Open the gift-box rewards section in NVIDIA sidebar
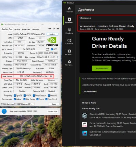The image size is (136, 147). 69,52
